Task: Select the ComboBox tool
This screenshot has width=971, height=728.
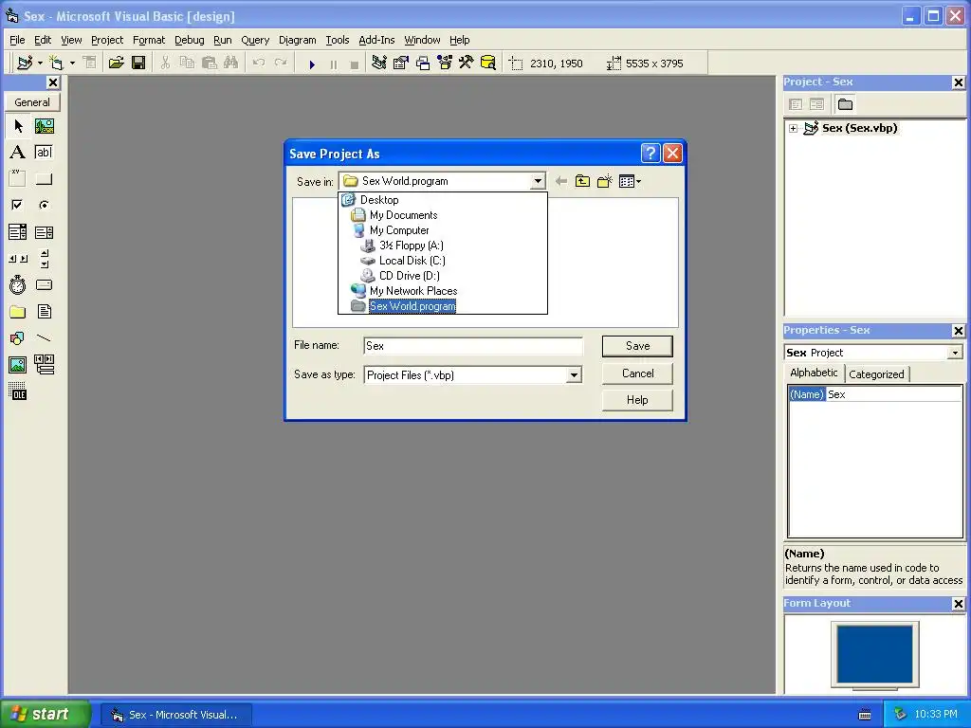Action: [x=18, y=232]
